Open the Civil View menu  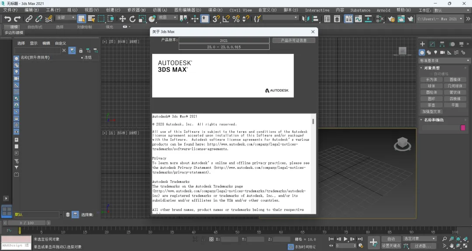coord(240,10)
